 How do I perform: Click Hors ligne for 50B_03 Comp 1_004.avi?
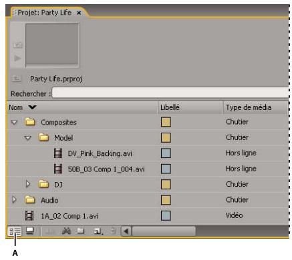[x=241, y=169]
